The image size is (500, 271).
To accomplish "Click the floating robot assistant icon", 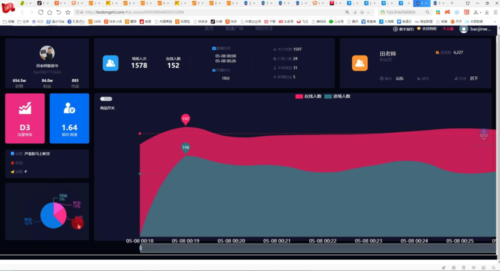I will [x=484, y=134].
